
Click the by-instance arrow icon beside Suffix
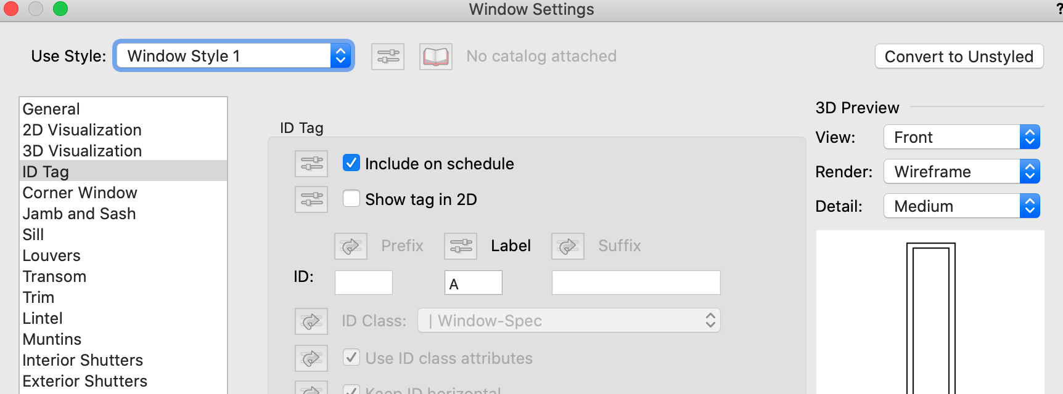tap(567, 246)
